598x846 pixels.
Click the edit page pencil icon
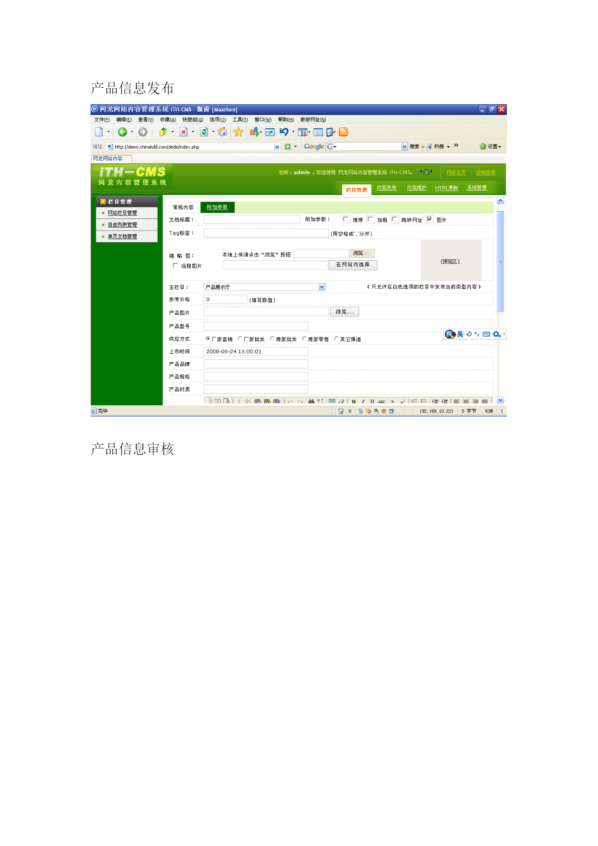pyautogui.click(x=331, y=132)
